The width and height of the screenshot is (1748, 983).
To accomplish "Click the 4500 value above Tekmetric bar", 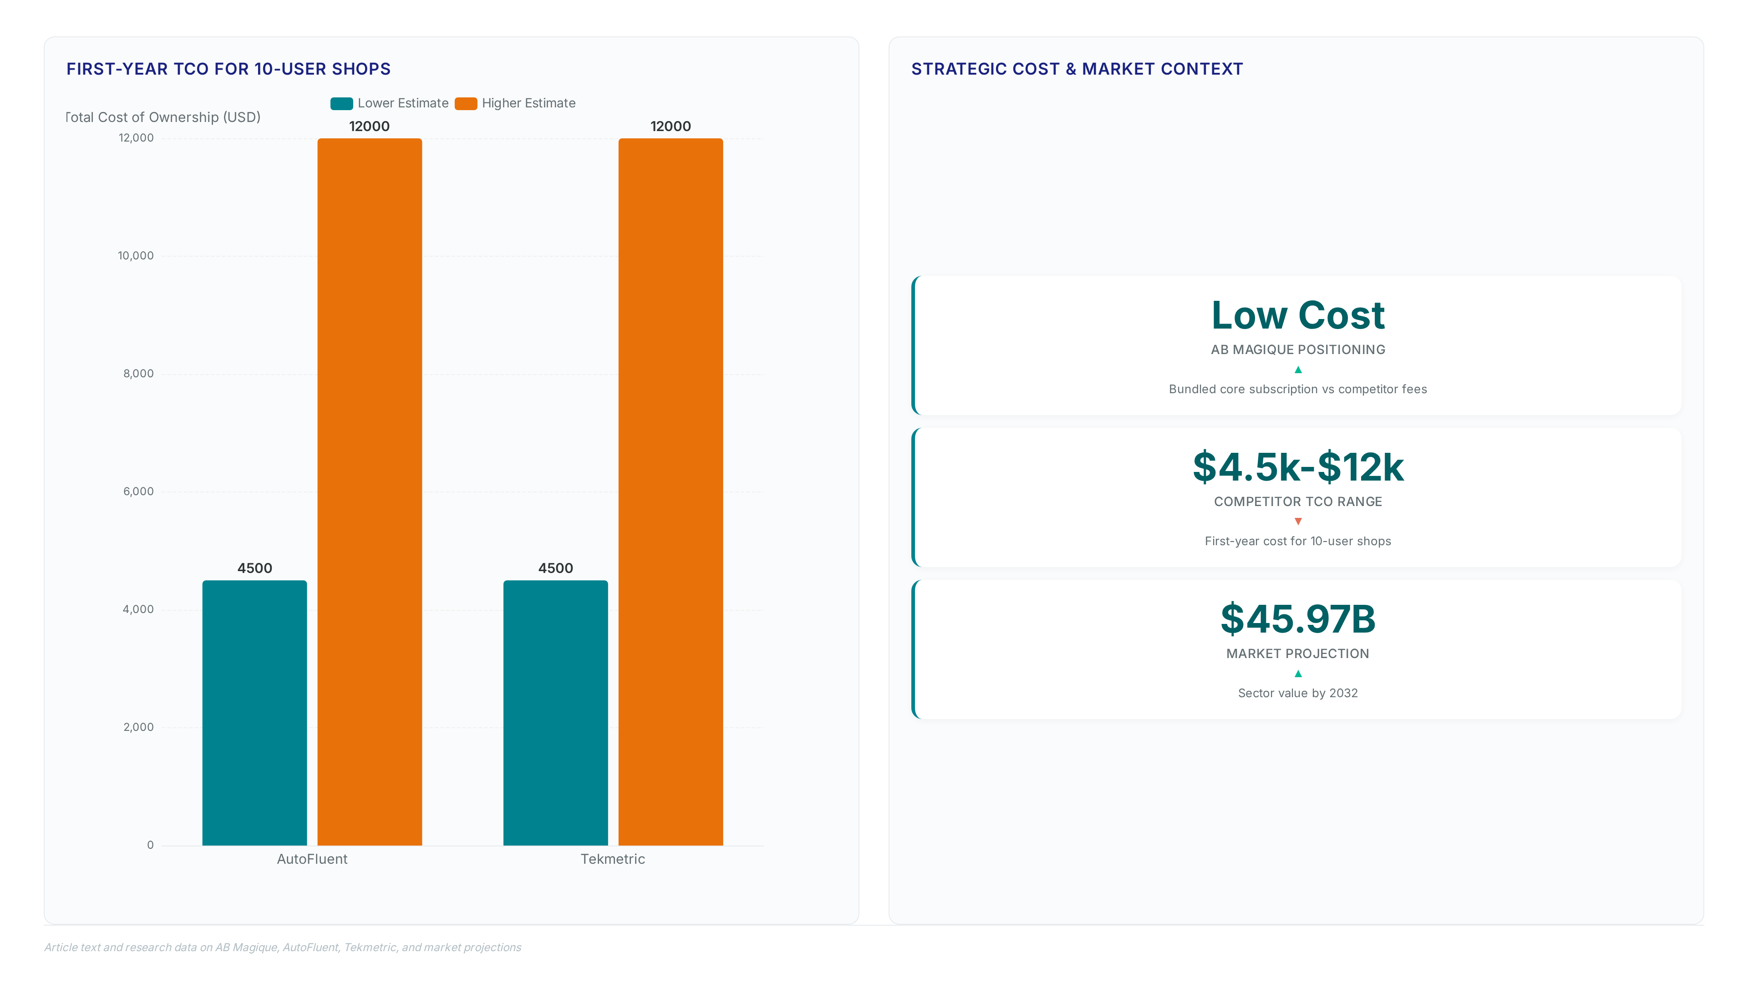I will 556,568.
